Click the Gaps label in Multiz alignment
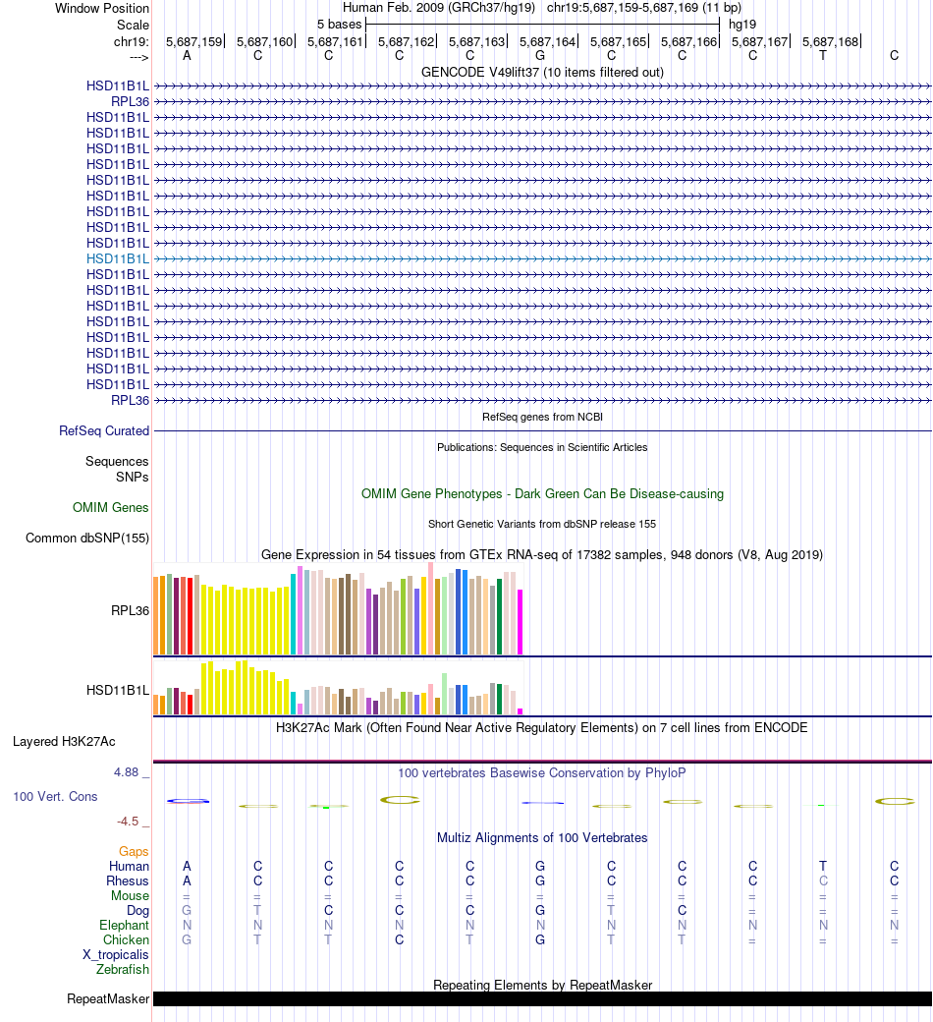 coord(134,851)
